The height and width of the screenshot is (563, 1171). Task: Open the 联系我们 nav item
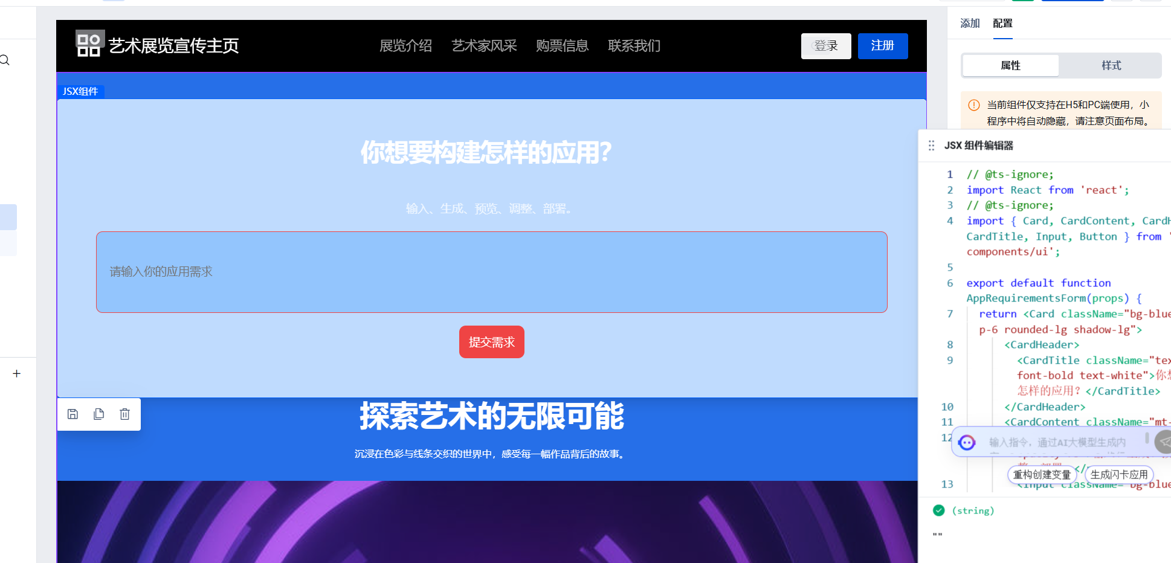pyautogui.click(x=634, y=46)
